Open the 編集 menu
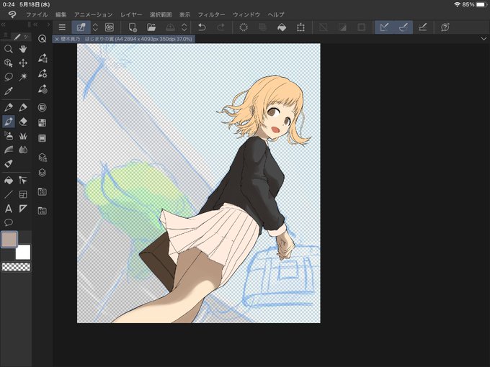This screenshot has width=490, height=367. pos(61,14)
